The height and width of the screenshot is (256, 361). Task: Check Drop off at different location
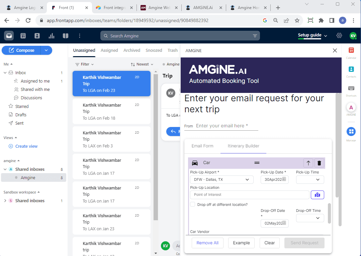(193, 205)
